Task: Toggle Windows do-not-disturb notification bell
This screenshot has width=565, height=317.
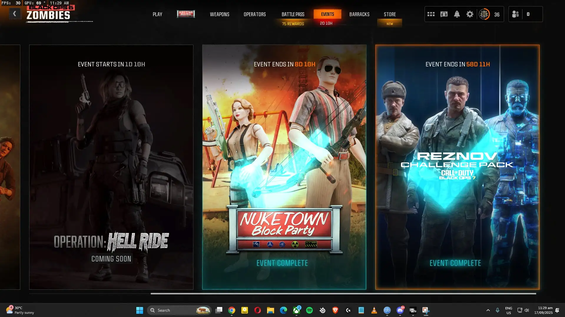Action: point(557,310)
